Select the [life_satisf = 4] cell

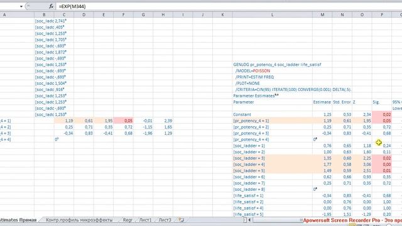coord(272,208)
